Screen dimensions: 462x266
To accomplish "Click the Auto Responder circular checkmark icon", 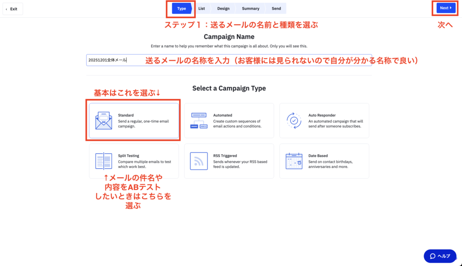I will coord(294,120).
